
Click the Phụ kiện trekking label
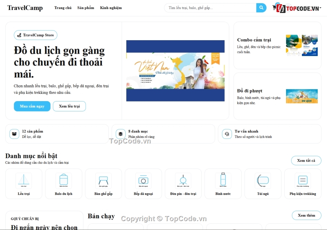tap(303, 194)
